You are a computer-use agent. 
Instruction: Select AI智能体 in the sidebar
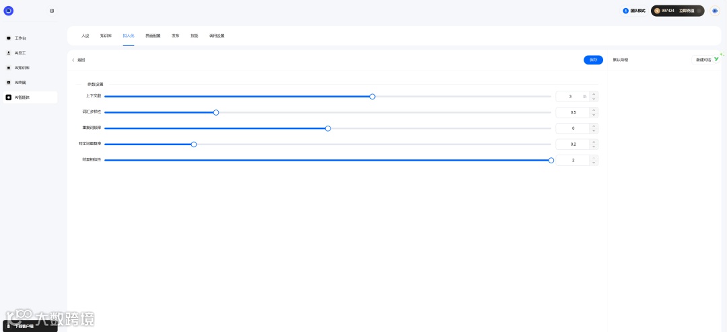(22, 97)
